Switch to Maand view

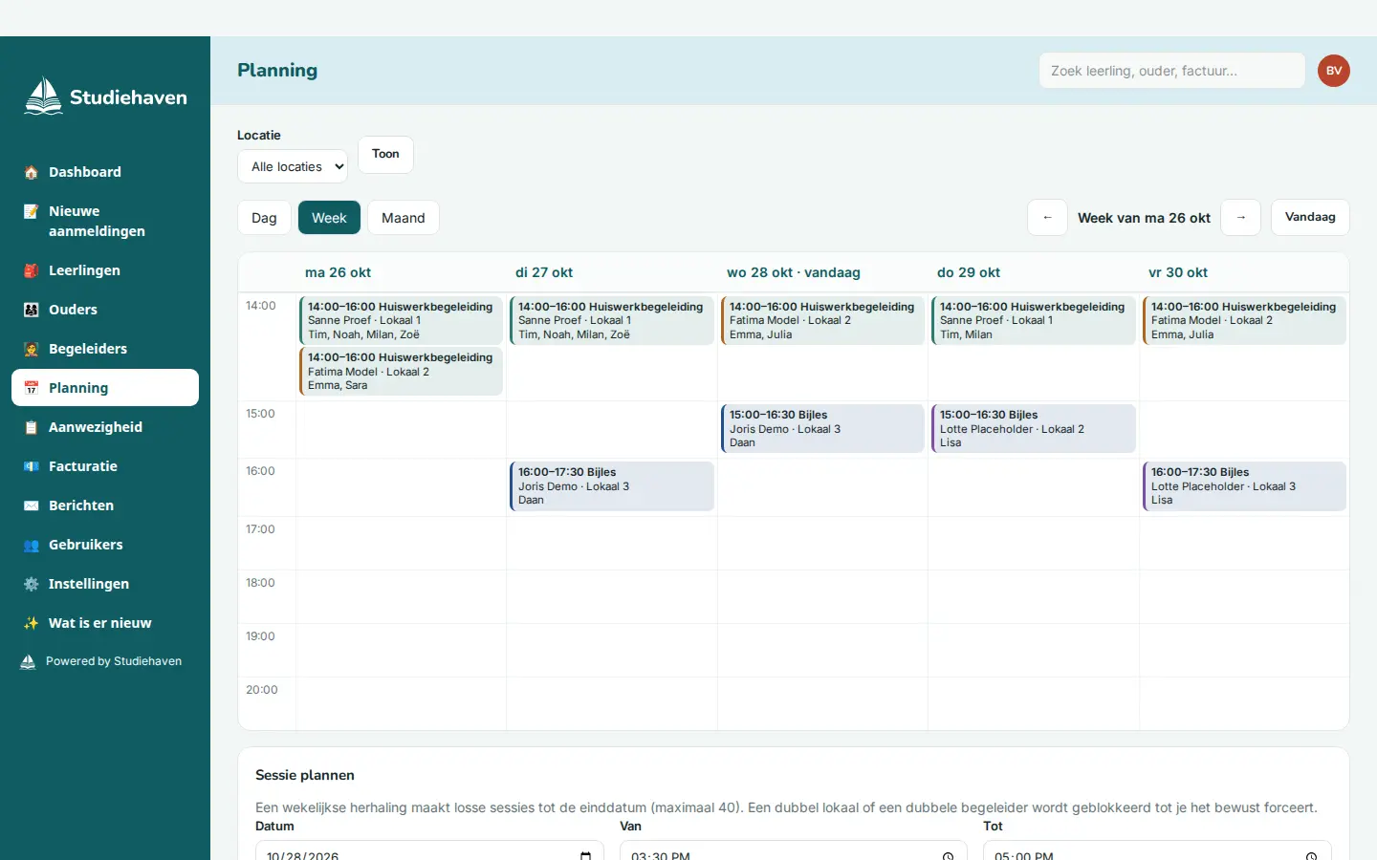coord(404,218)
